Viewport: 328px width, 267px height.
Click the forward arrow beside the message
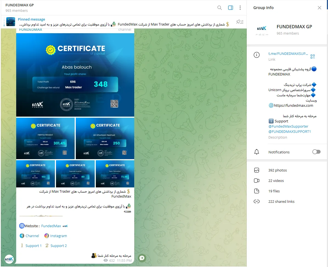coord(142,258)
